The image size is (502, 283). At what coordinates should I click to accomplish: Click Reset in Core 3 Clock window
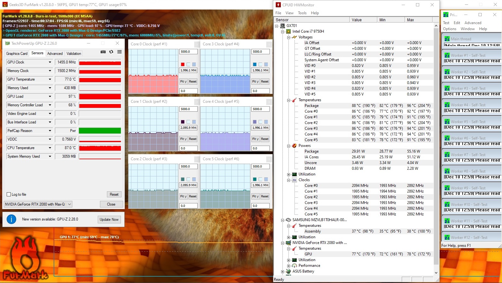point(265,82)
